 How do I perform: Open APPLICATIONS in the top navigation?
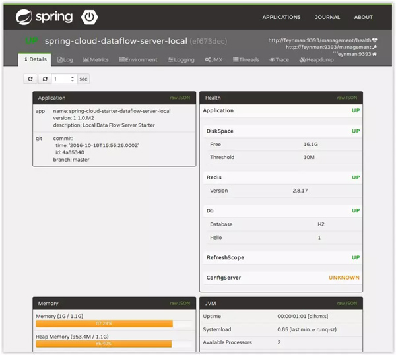click(x=281, y=17)
